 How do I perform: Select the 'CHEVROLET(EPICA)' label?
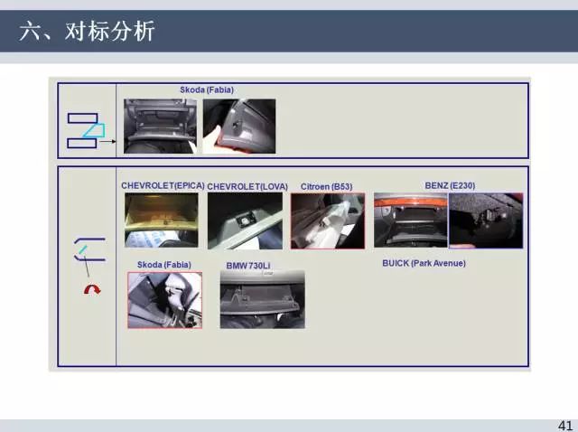coord(163,185)
